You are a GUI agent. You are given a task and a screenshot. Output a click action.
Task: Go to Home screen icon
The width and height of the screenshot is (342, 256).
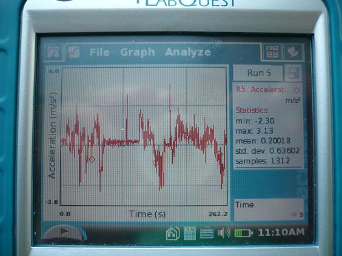(x=173, y=233)
